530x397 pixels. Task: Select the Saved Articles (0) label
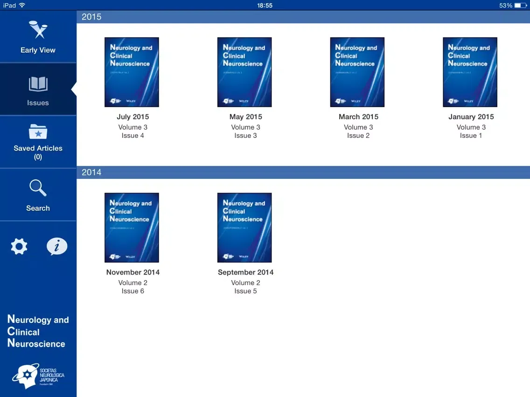(38, 152)
